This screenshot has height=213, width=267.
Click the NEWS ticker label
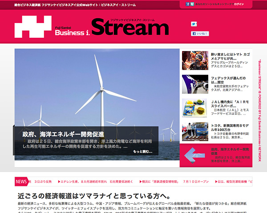[21, 181]
